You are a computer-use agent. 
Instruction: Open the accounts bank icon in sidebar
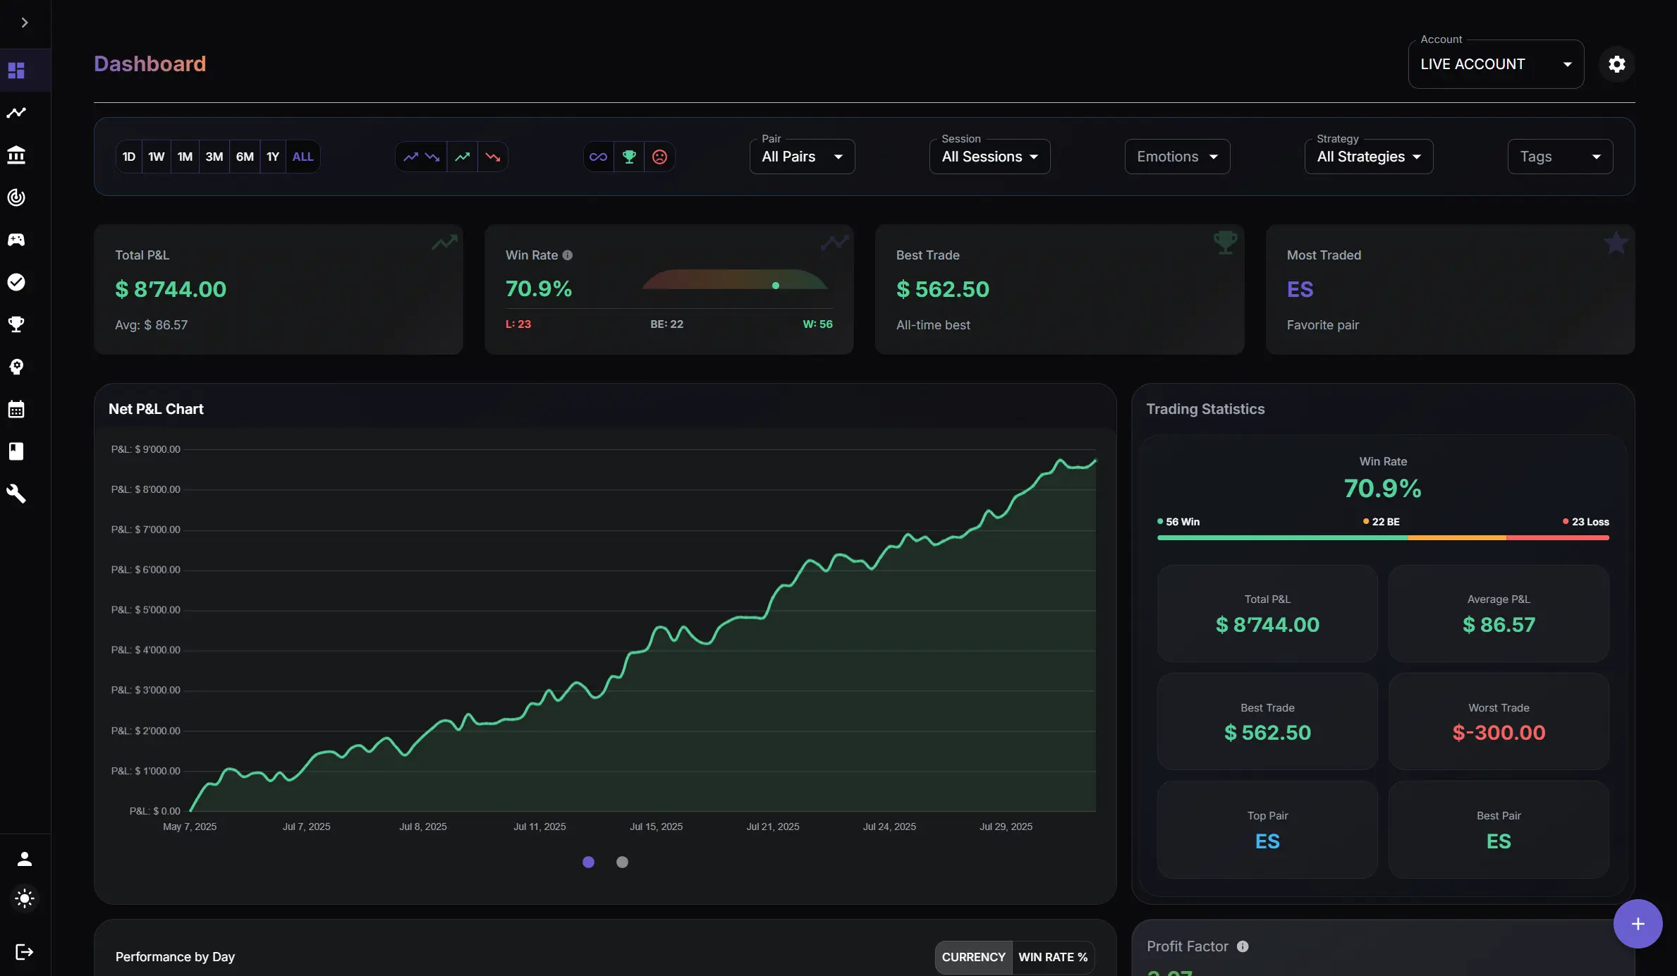point(16,155)
